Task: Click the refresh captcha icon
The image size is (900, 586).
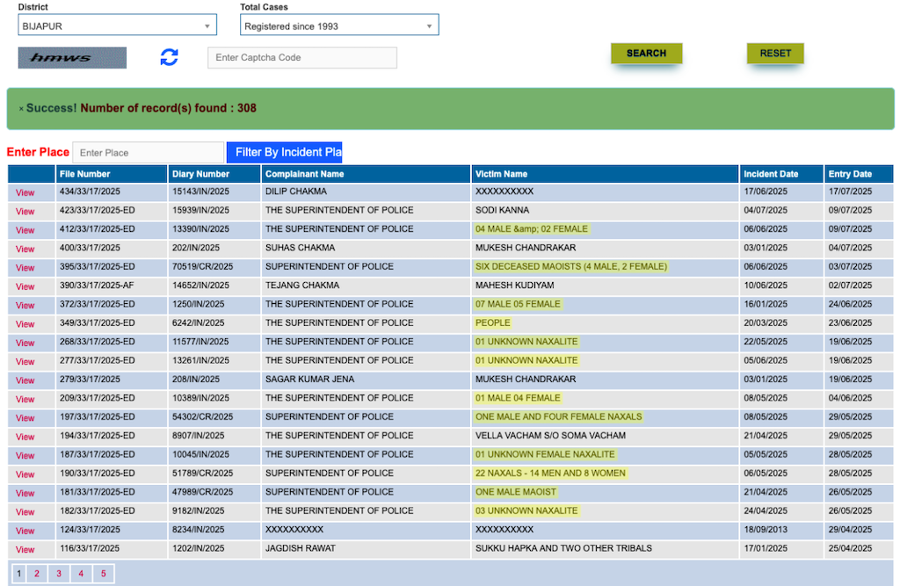Action: pyautogui.click(x=169, y=58)
